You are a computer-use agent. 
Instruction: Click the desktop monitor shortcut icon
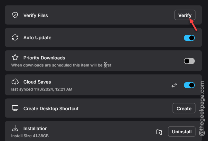coord(15,108)
